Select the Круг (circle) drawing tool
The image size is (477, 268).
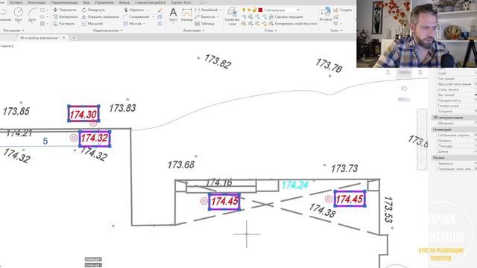tap(19, 15)
